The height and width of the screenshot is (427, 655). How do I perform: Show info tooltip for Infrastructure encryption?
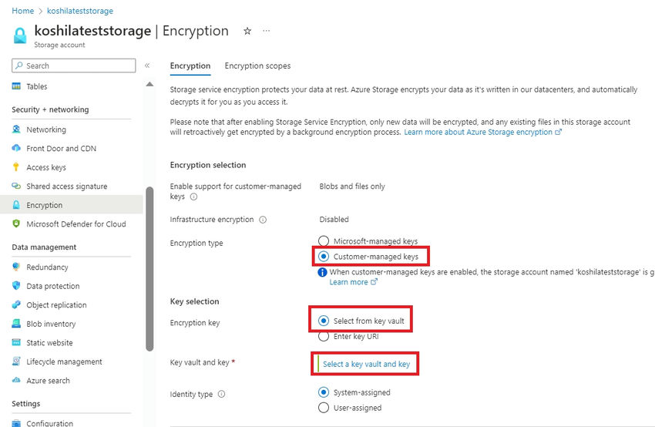[x=263, y=220]
